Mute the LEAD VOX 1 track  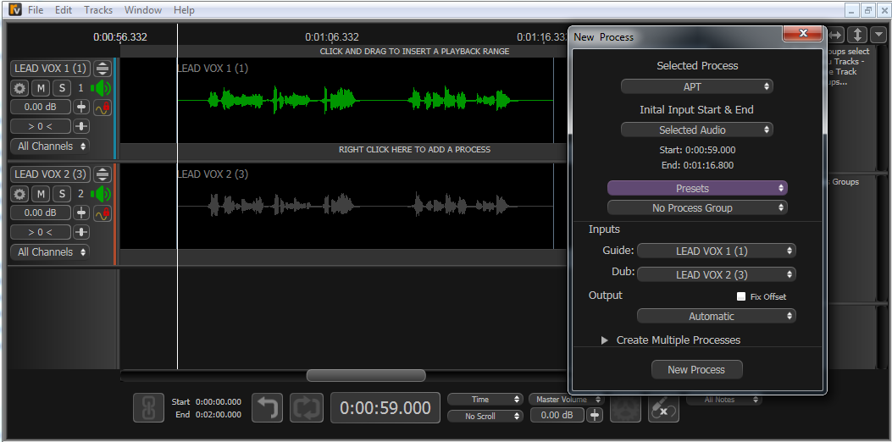[42, 88]
